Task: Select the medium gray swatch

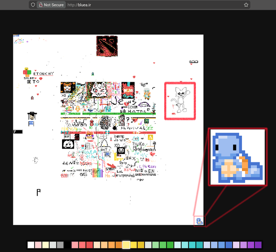Action: pos(60,245)
